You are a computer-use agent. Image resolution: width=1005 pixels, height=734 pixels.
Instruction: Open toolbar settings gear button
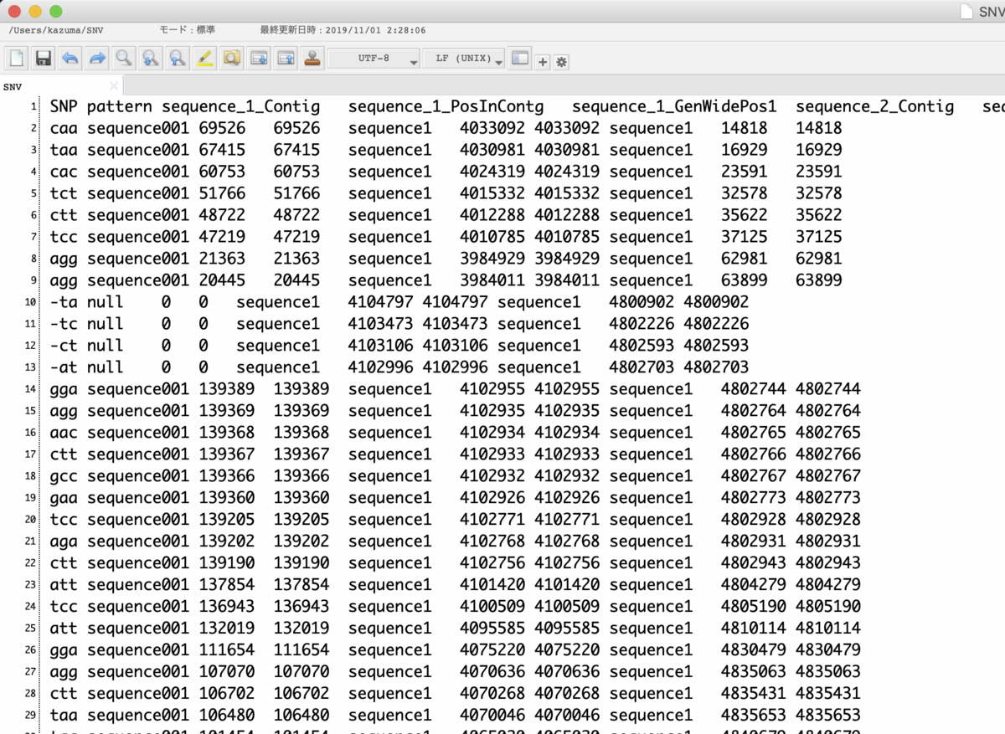(x=561, y=62)
